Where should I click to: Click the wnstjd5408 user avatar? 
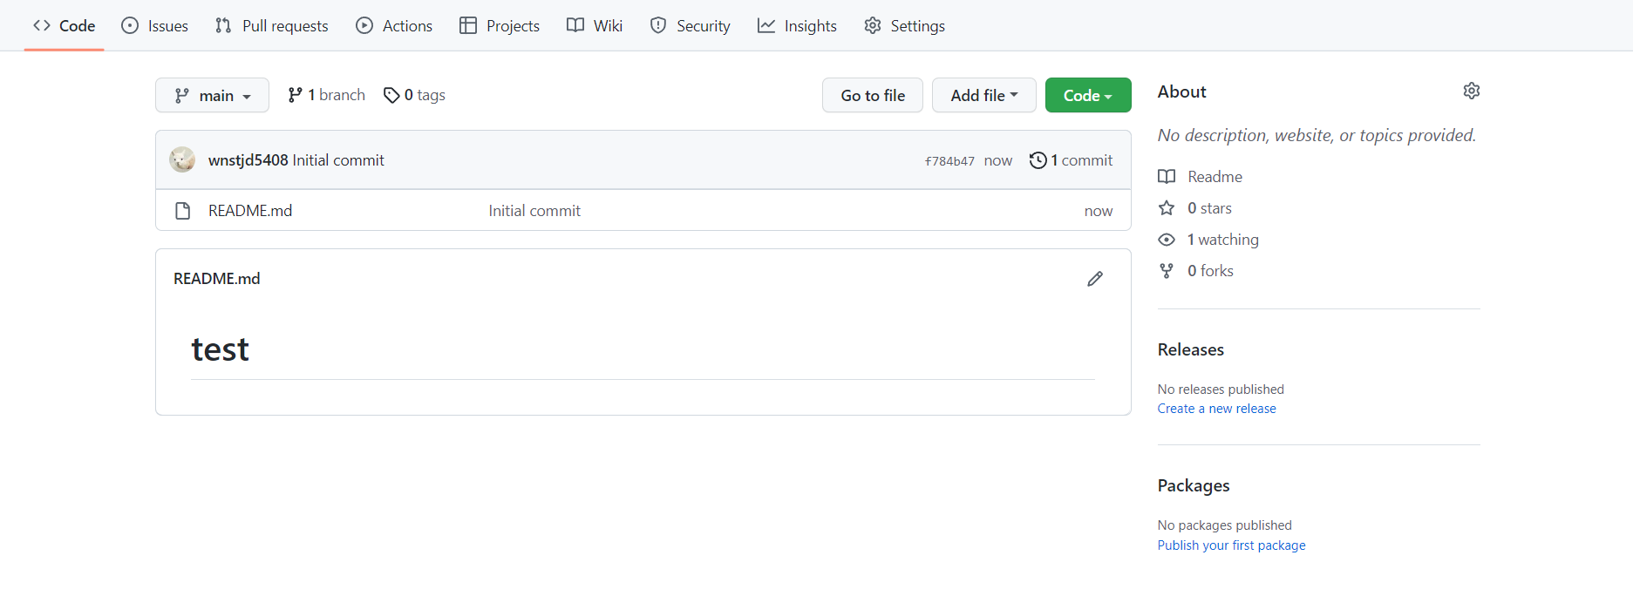(182, 159)
